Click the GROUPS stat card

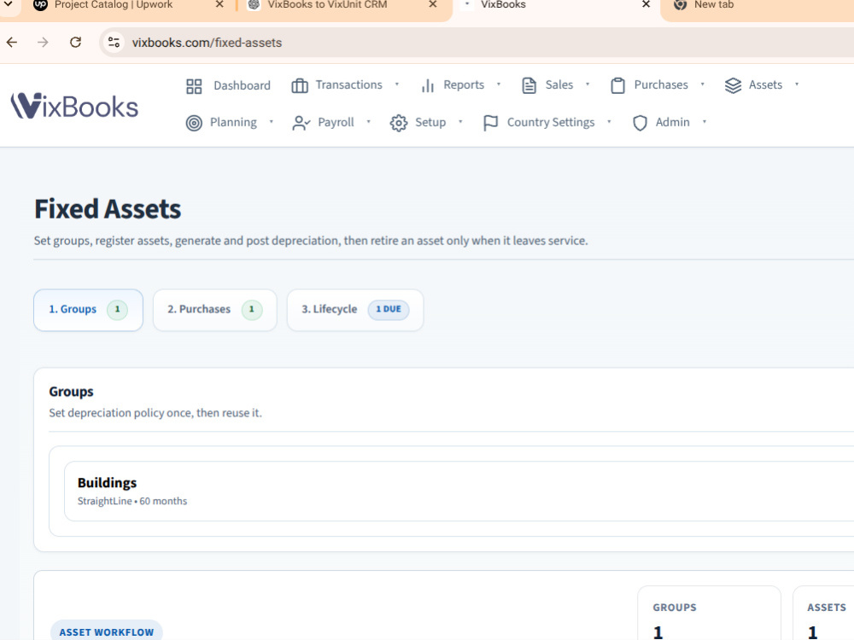coord(709,614)
